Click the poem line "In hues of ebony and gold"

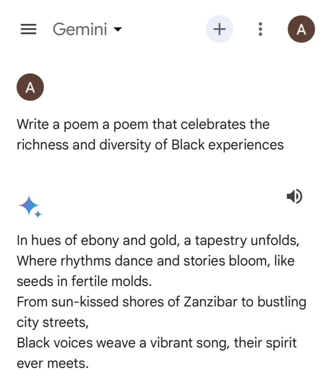[158, 241]
